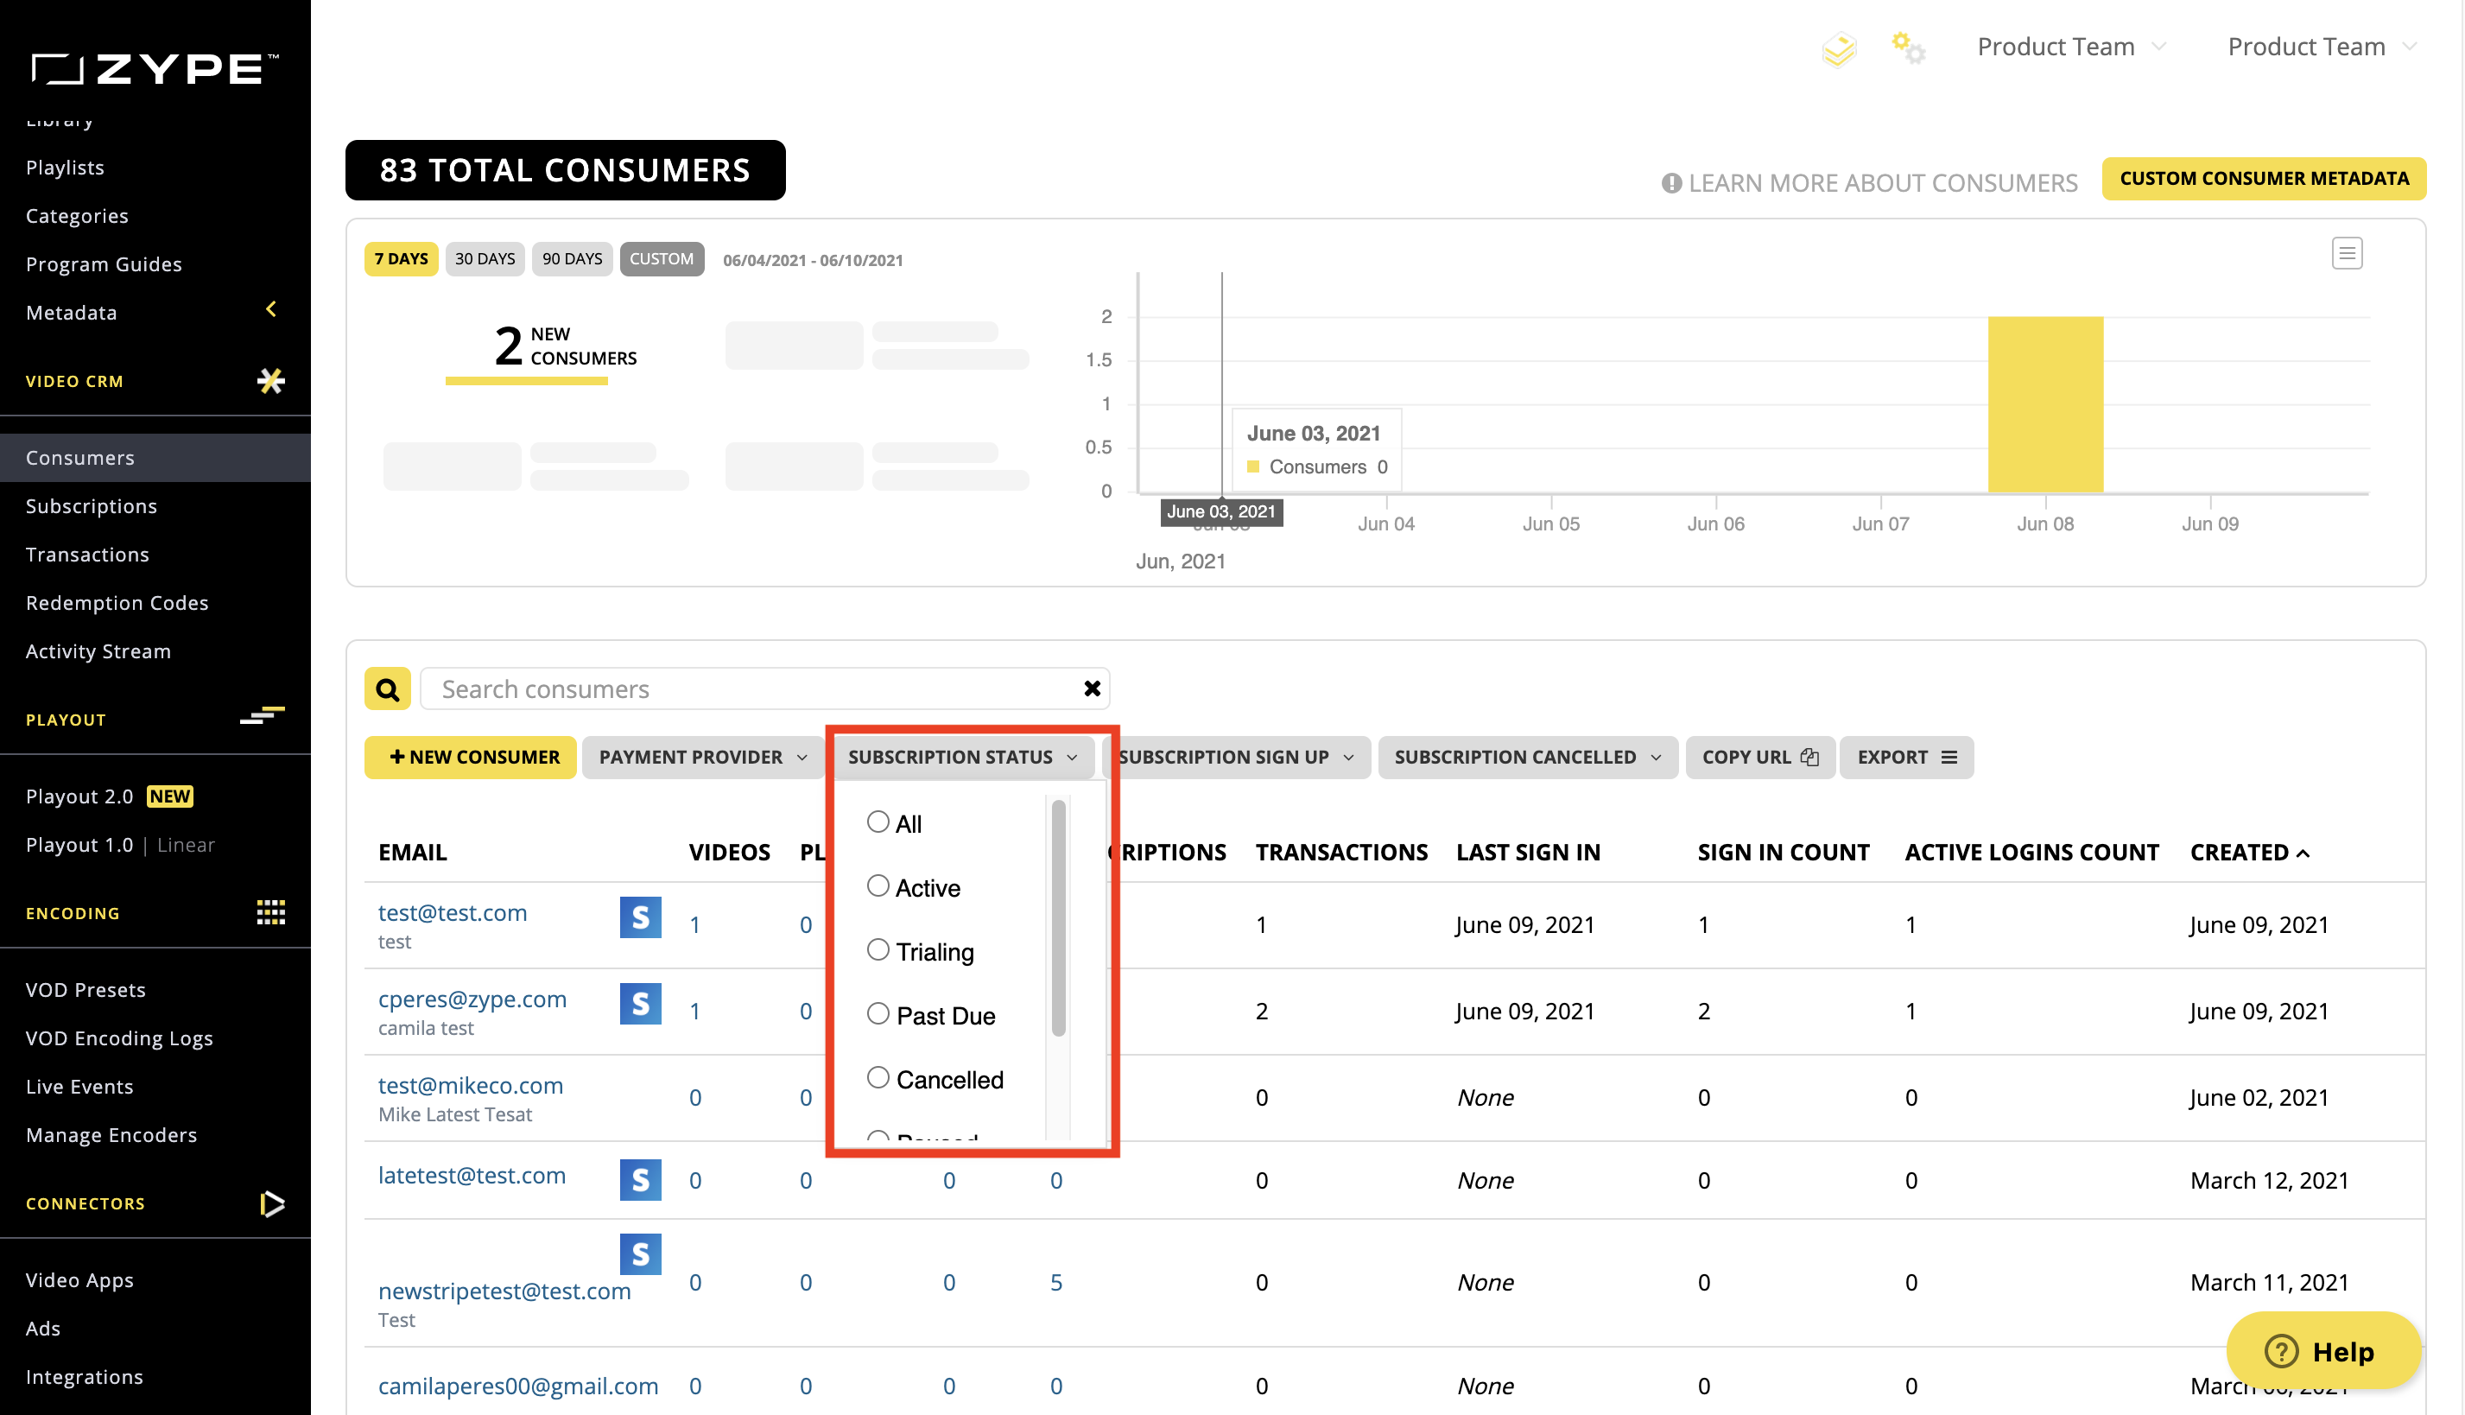Screen dimensions: 2465x1415
Task: Click the Help button
Action: [x=2323, y=1351]
